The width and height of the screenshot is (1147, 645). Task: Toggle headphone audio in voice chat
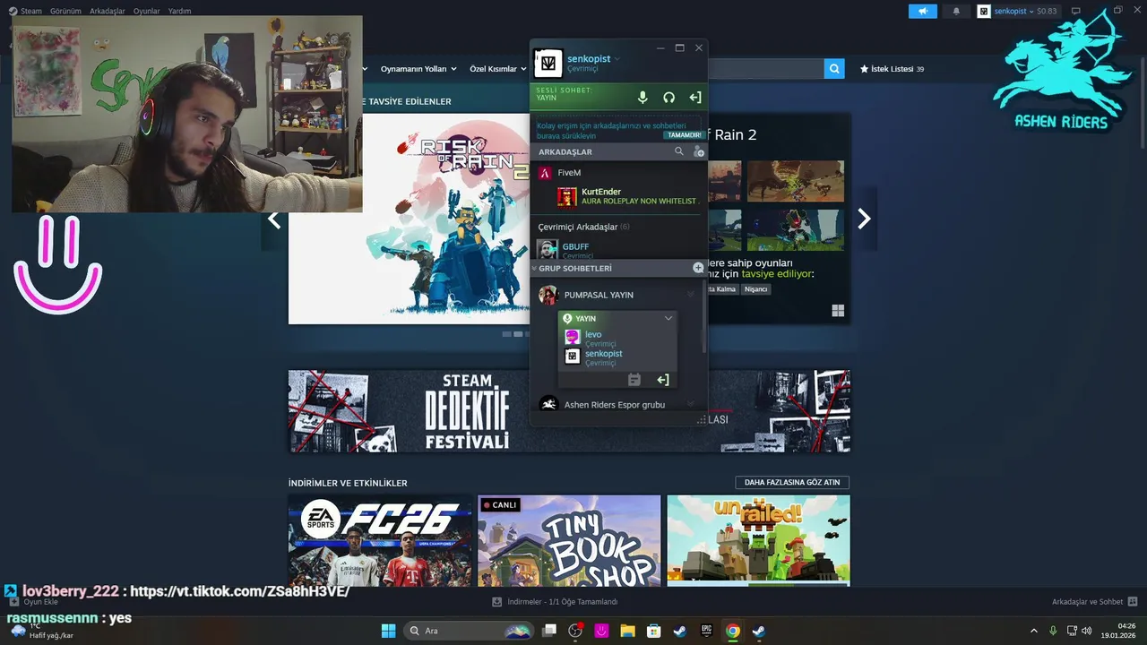(668, 98)
